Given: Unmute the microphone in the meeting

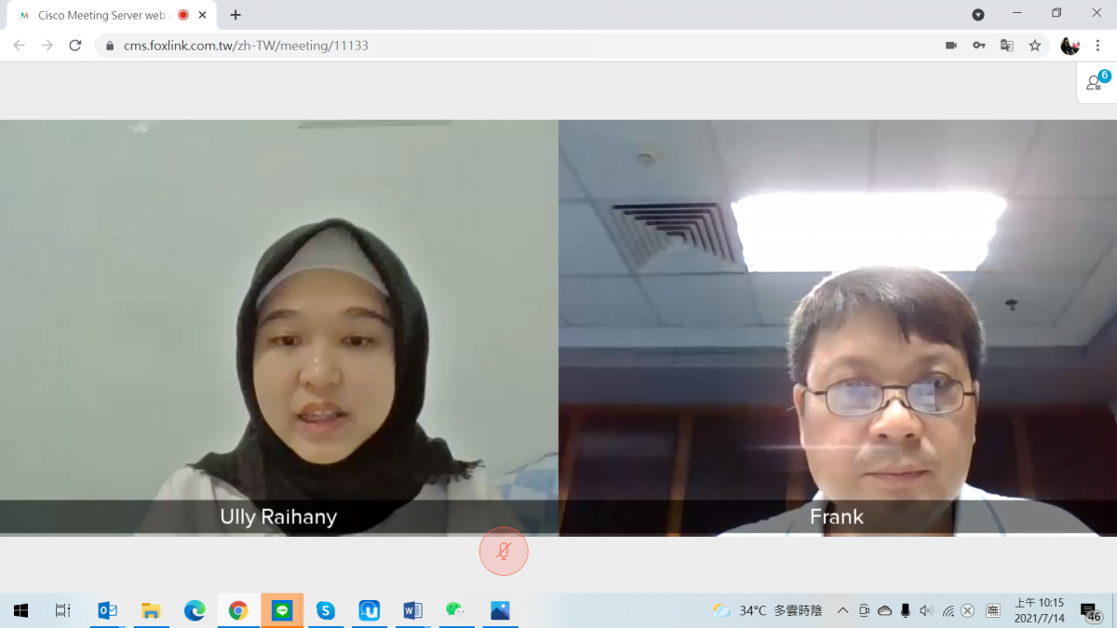Looking at the screenshot, I should (x=504, y=552).
